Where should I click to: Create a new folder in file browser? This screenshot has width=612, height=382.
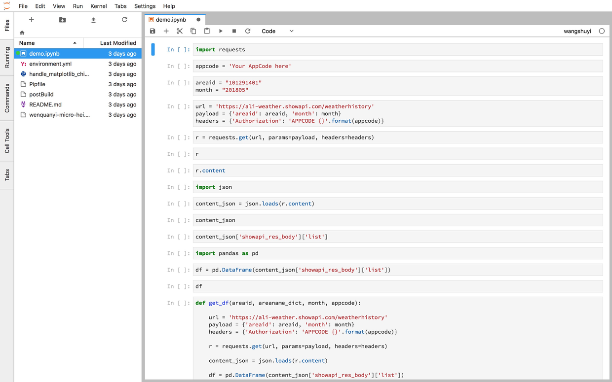(x=62, y=20)
